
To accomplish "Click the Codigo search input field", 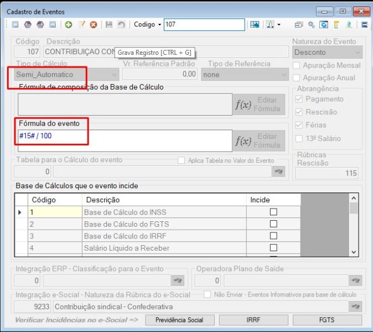I will click(x=204, y=24).
